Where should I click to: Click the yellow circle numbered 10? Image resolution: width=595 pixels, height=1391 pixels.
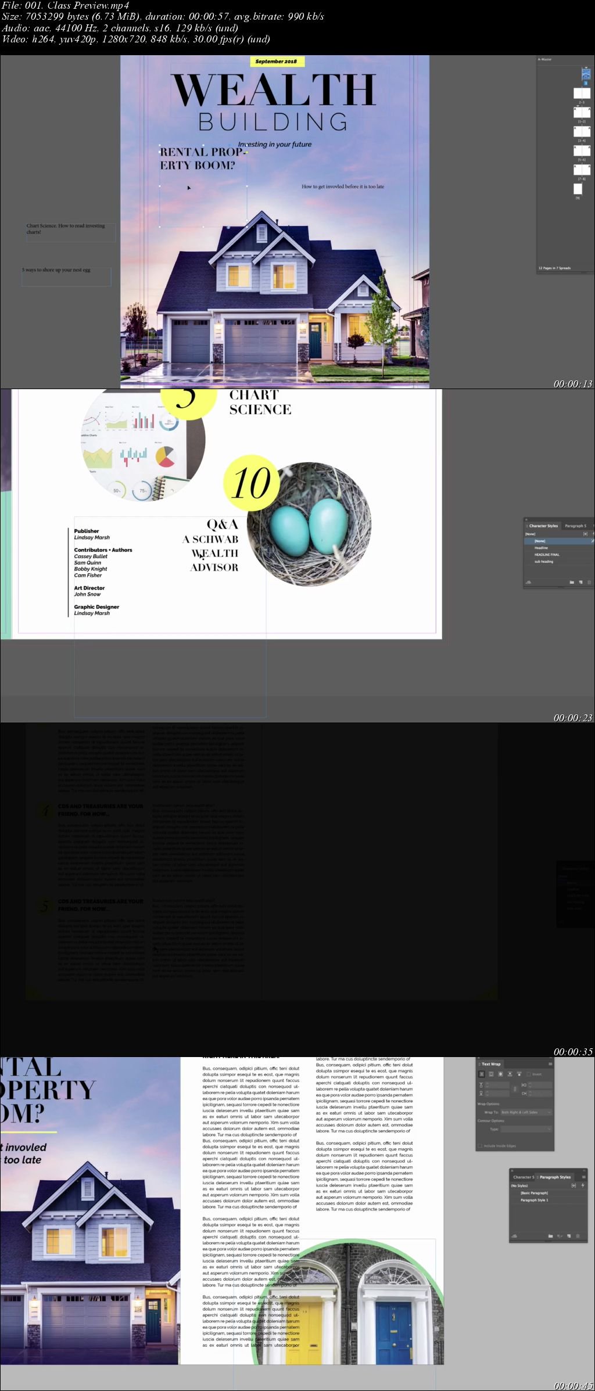click(x=252, y=483)
